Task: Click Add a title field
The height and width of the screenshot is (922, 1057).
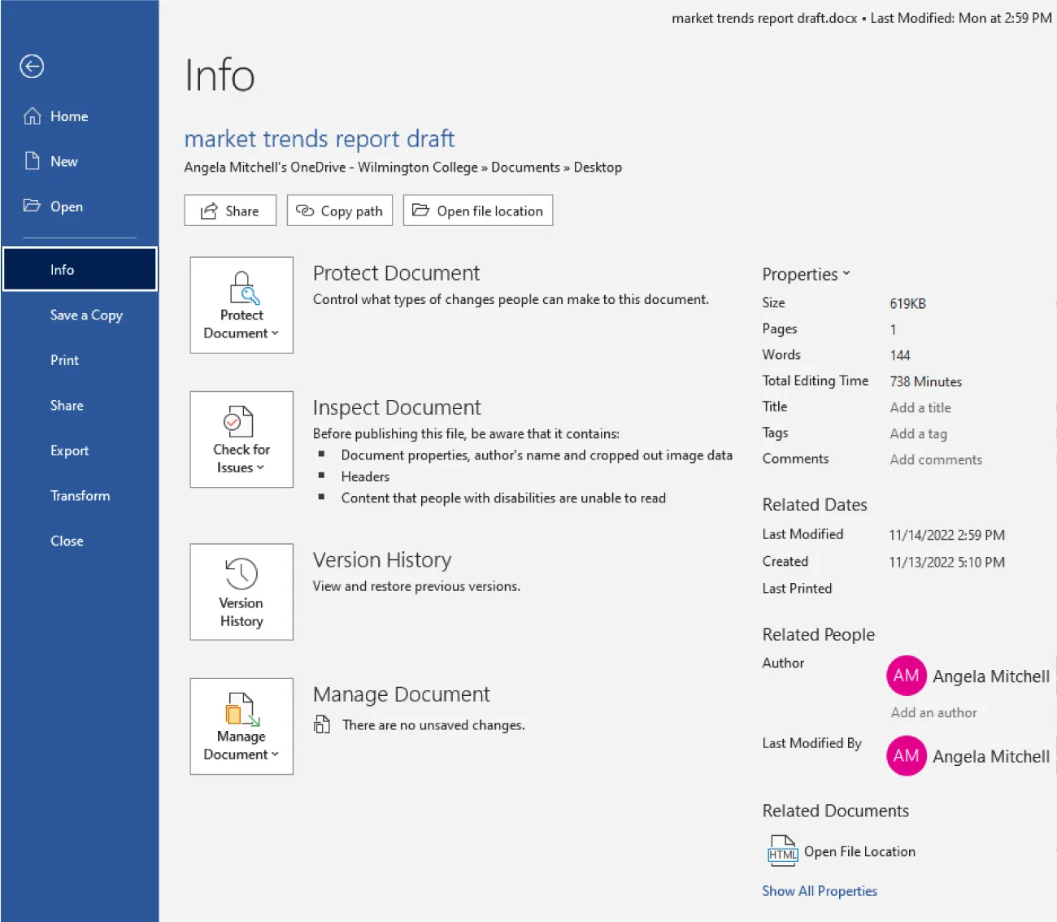Action: (x=920, y=407)
